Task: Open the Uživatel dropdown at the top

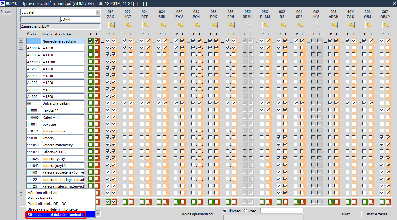Action: [x=98, y=12]
